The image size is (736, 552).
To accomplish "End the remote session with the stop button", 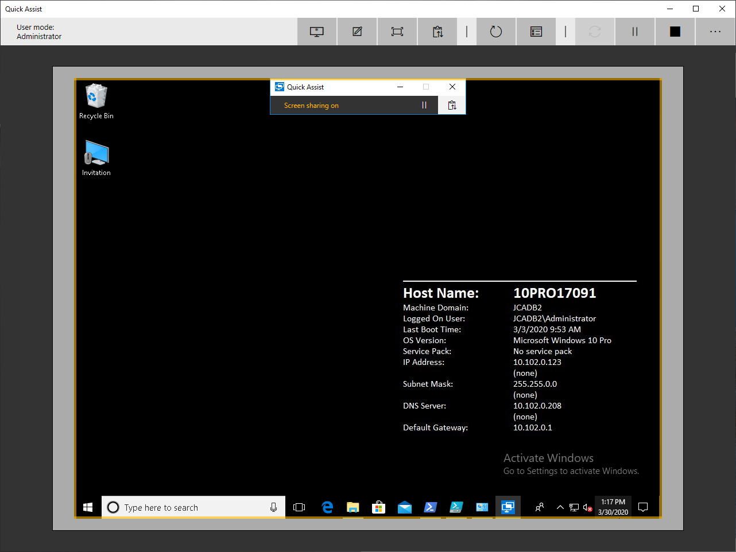I will click(x=675, y=32).
